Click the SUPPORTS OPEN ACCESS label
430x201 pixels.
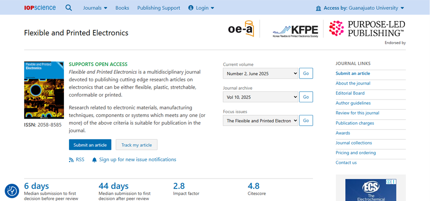coord(98,64)
